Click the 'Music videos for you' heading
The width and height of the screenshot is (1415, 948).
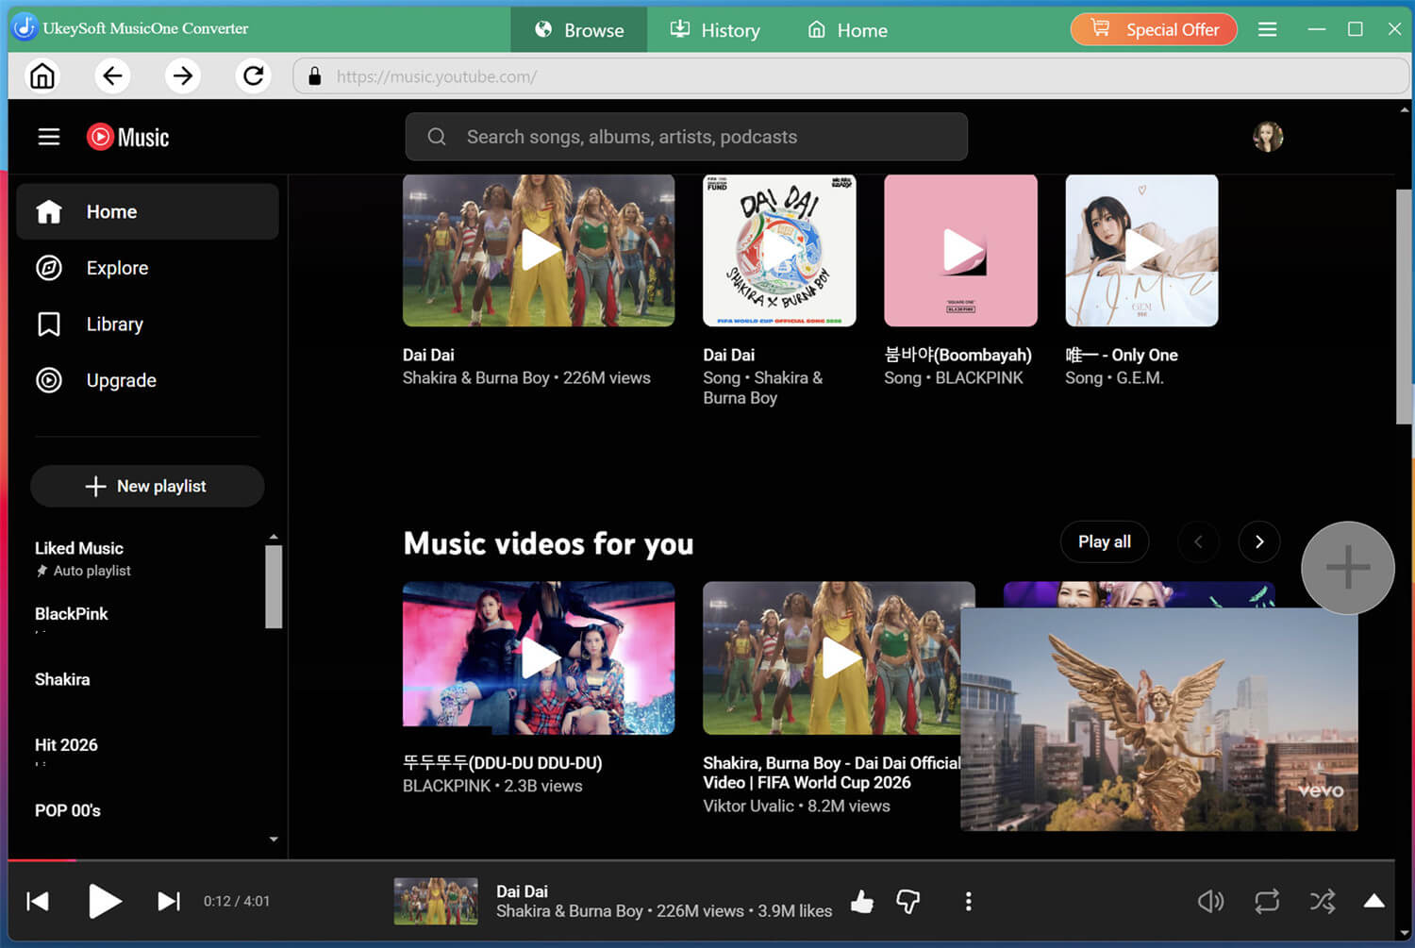pyautogui.click(x=548, y=543)
